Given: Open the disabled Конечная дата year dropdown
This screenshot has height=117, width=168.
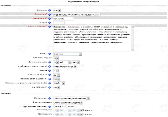Looking at the screenshot, I should click(76, 114).
